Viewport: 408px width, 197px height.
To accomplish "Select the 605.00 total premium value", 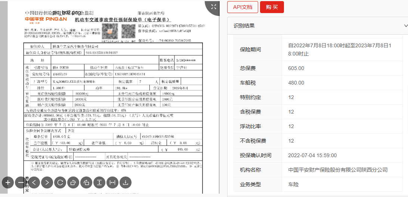I will (296, 68).
